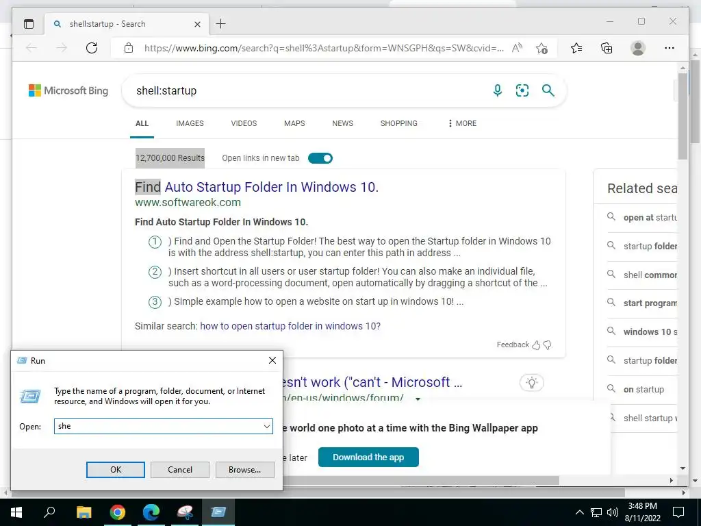This screenshot has height=526, width=701.
Task: Launch Google Chrome from the taskbar
Action: coord(117,512)
